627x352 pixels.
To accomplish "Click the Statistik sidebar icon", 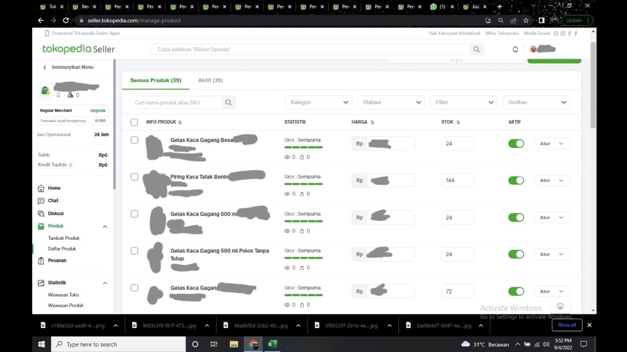I will coord(40,283).
